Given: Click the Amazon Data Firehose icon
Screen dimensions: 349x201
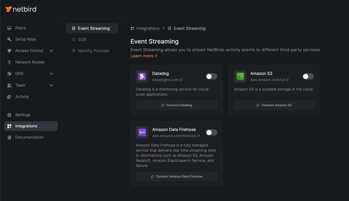Looking at the screenshot, I should click(x=142, y=132).
